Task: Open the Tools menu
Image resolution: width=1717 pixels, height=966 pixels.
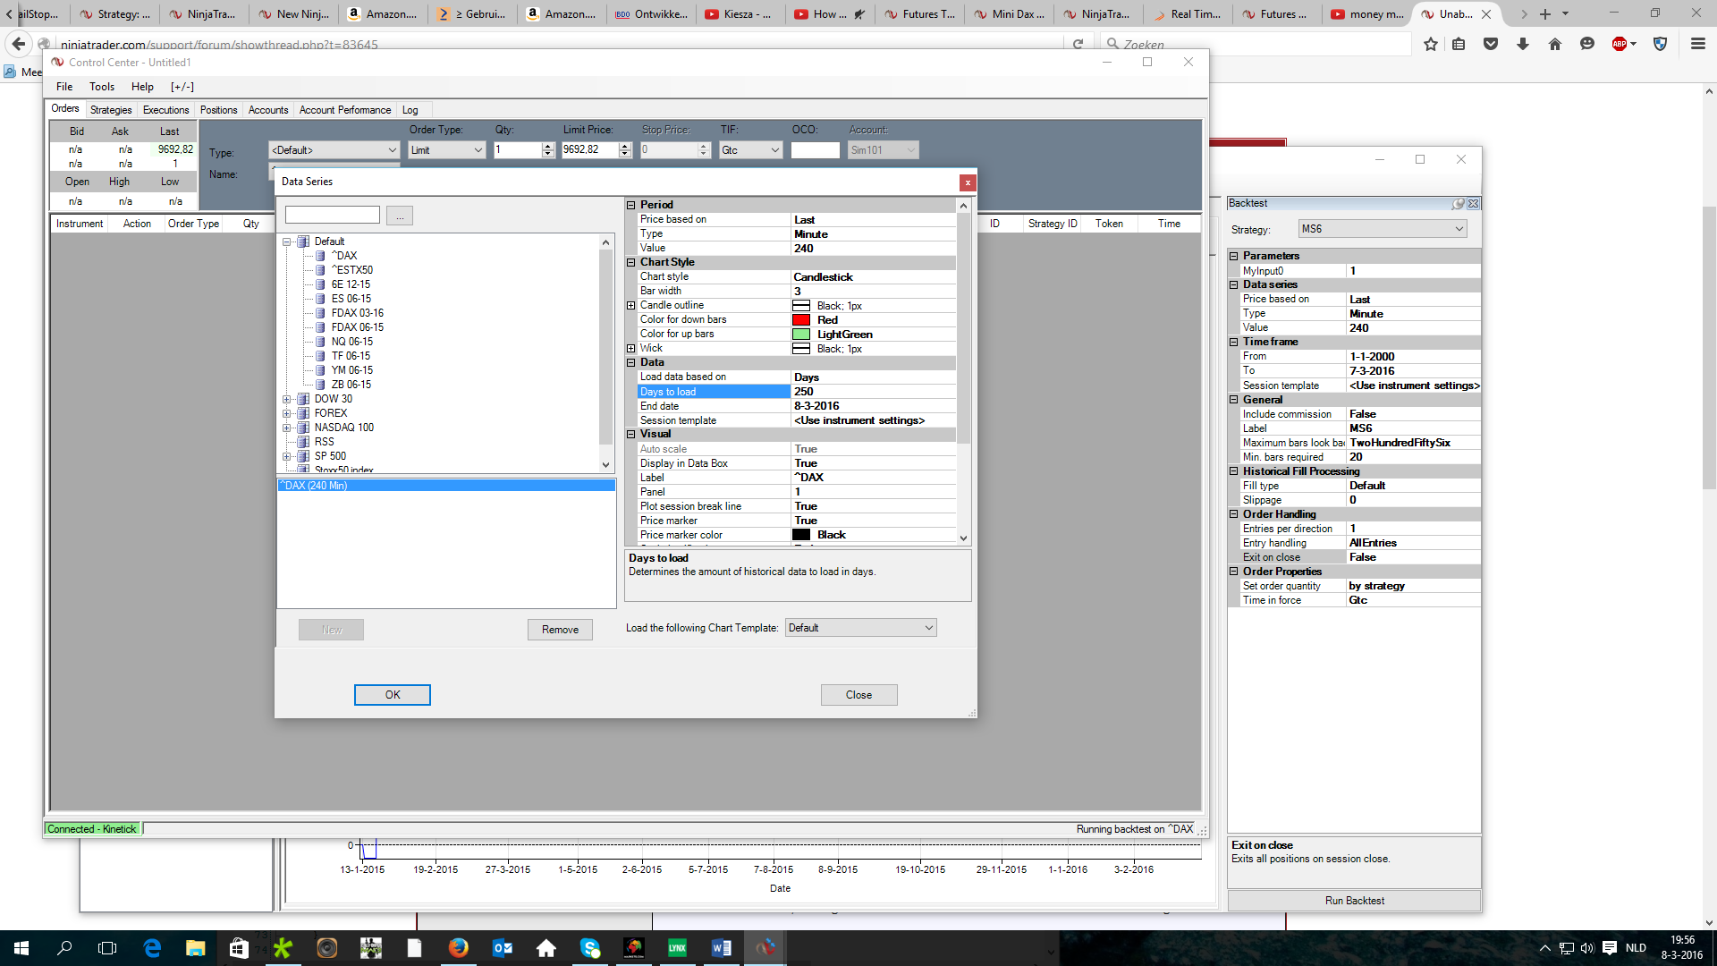Action: (x=102, y=87)
